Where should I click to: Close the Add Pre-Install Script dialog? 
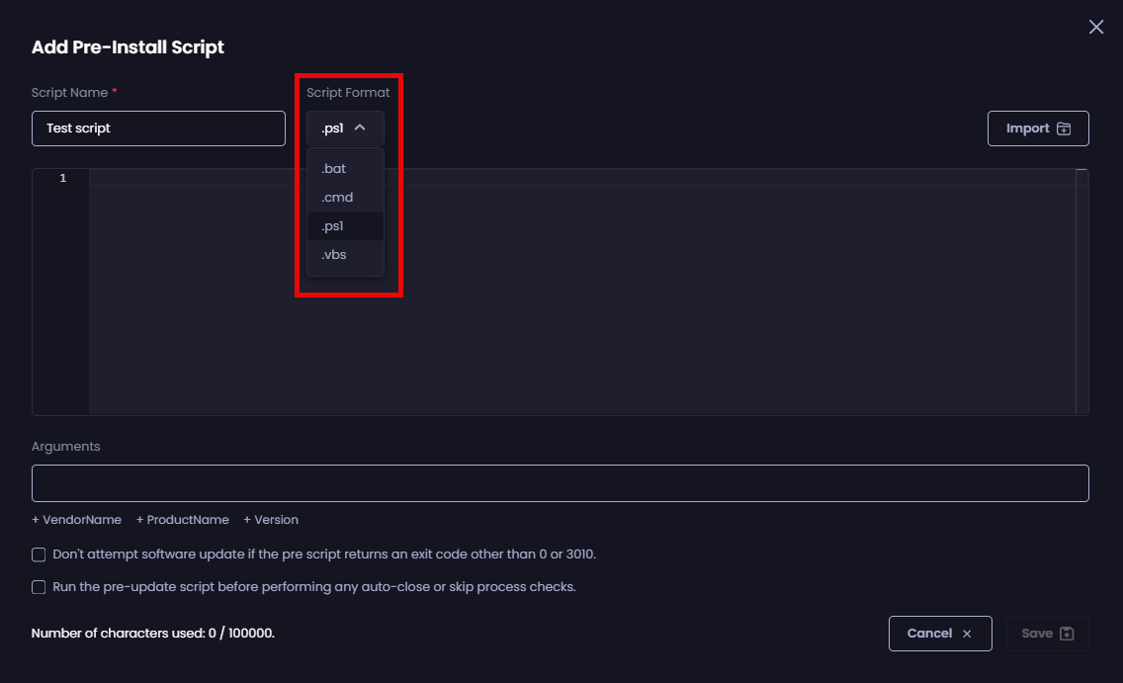tap(1096, 27)
